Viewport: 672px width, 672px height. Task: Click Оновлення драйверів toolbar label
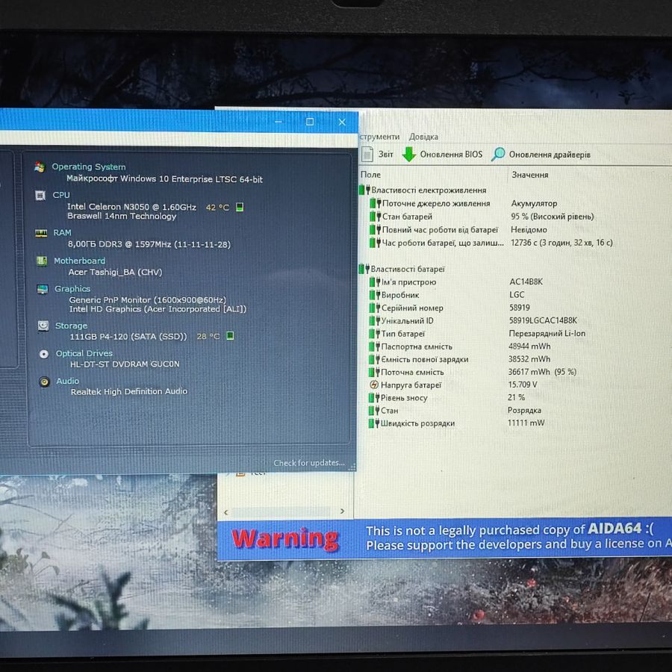tap(550, 155)
